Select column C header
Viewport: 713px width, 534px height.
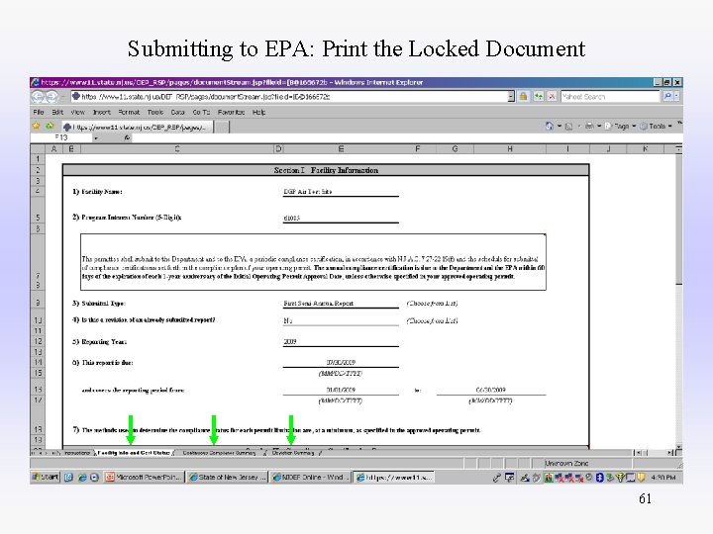177,148
